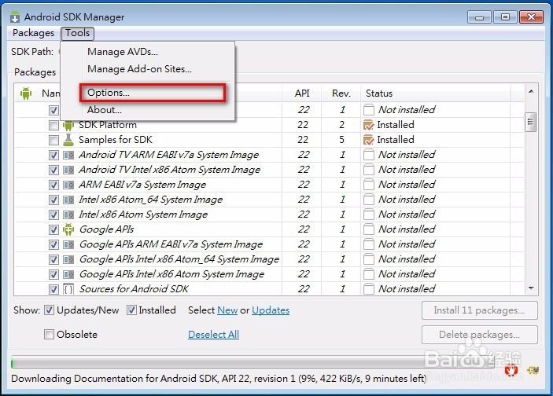Click the Android TV Intel x86 Atom System Image text

[x=170, y=170]
